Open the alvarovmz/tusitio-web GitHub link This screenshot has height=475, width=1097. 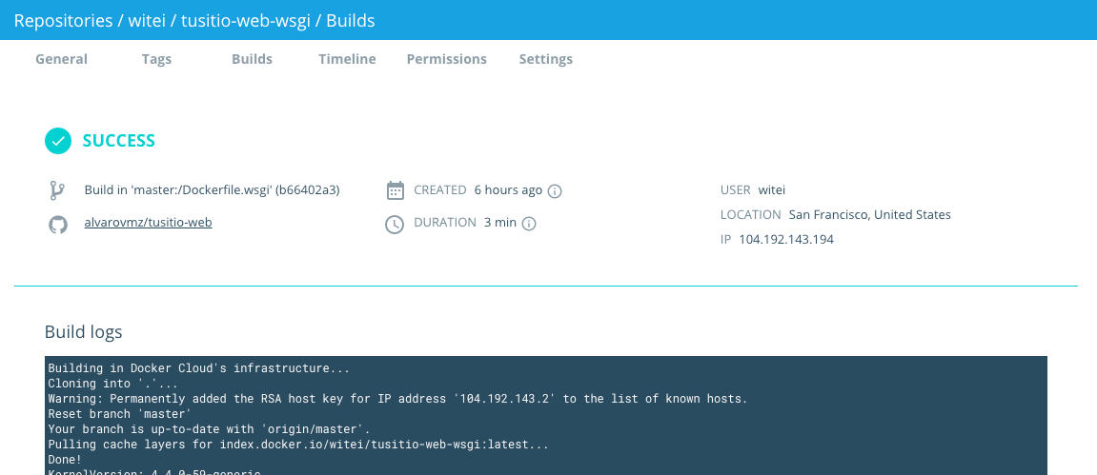[x=148, y=223]
